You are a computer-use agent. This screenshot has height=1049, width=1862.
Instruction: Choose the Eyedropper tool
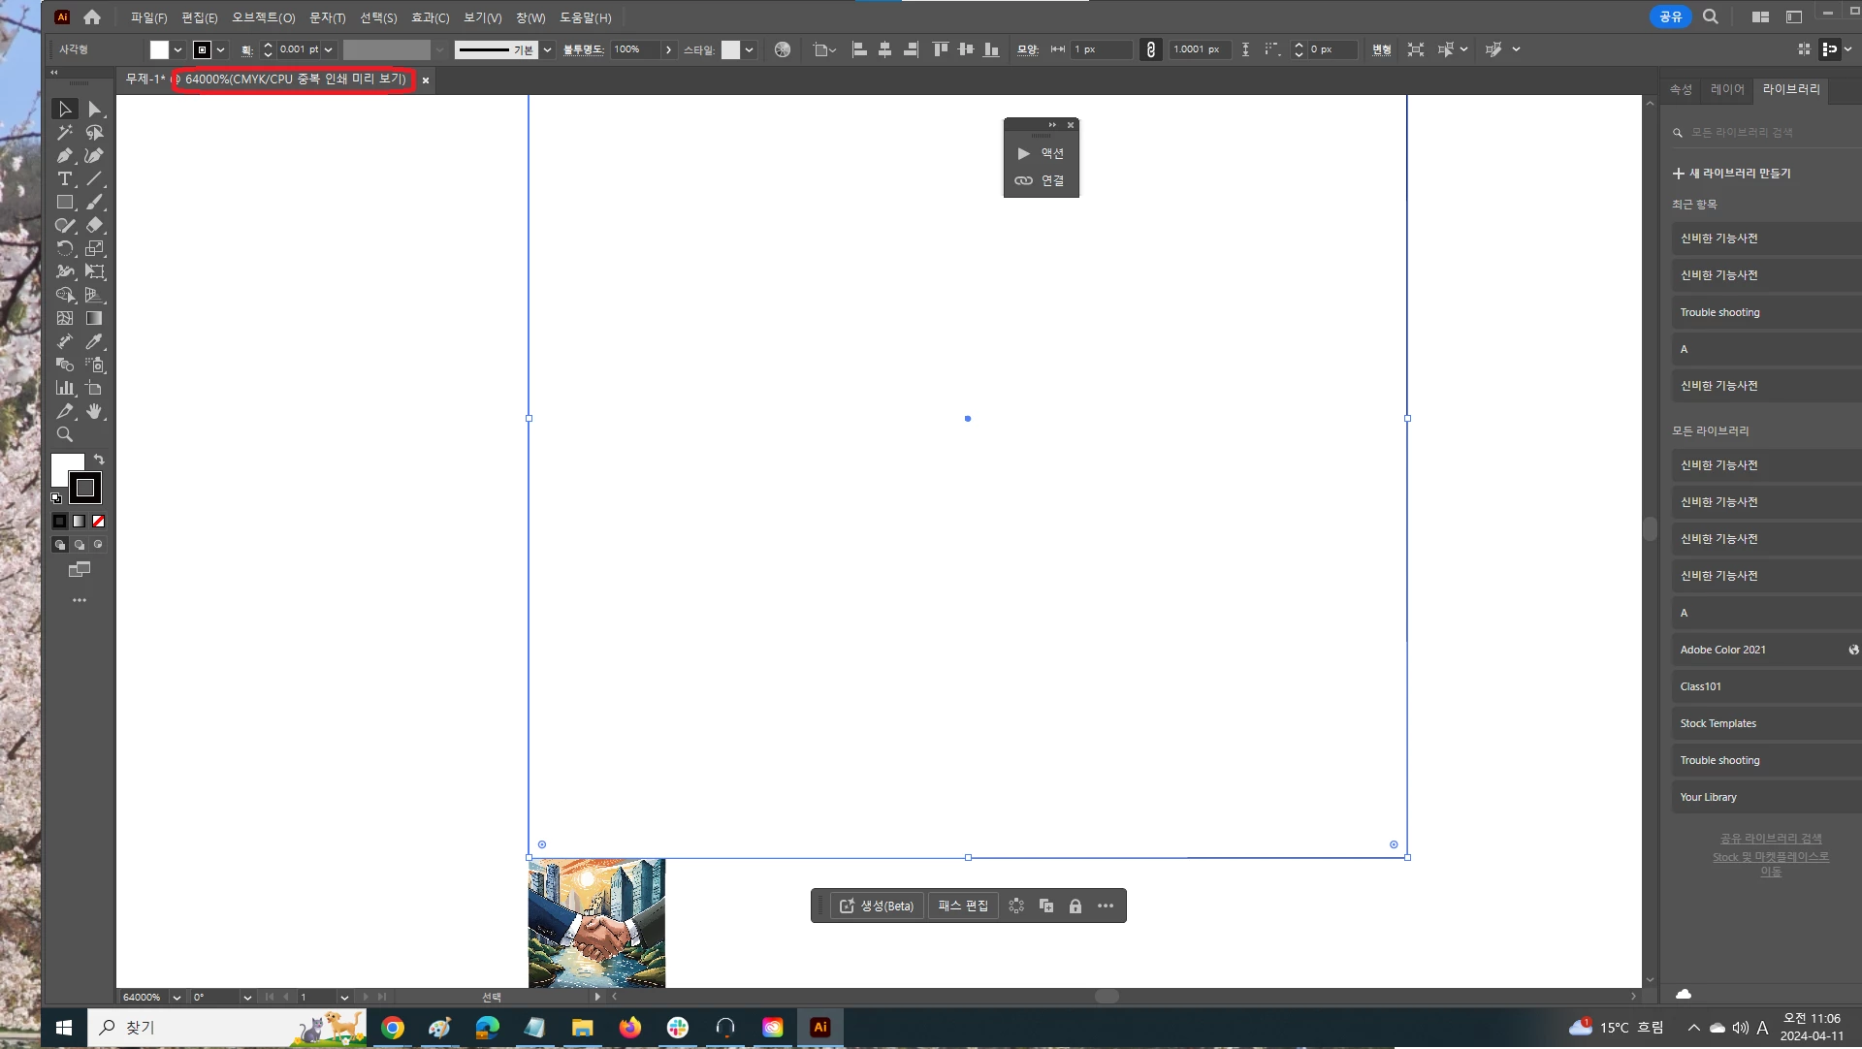tap(94, 342)
